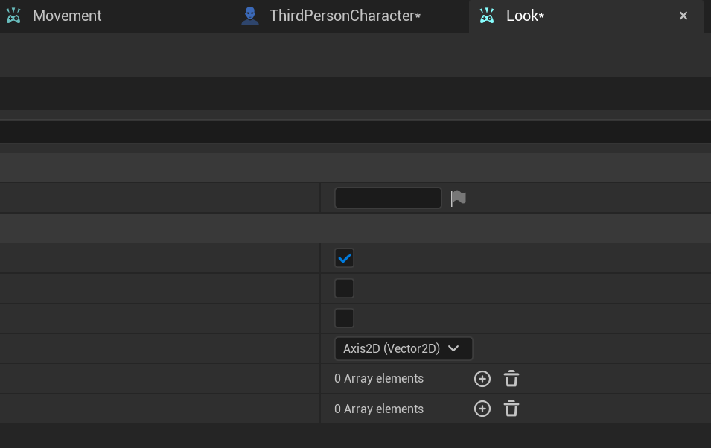Screen dimensions: 711x448
Task: Click the upper "0 Array elements" label
Action: [379, 379]
